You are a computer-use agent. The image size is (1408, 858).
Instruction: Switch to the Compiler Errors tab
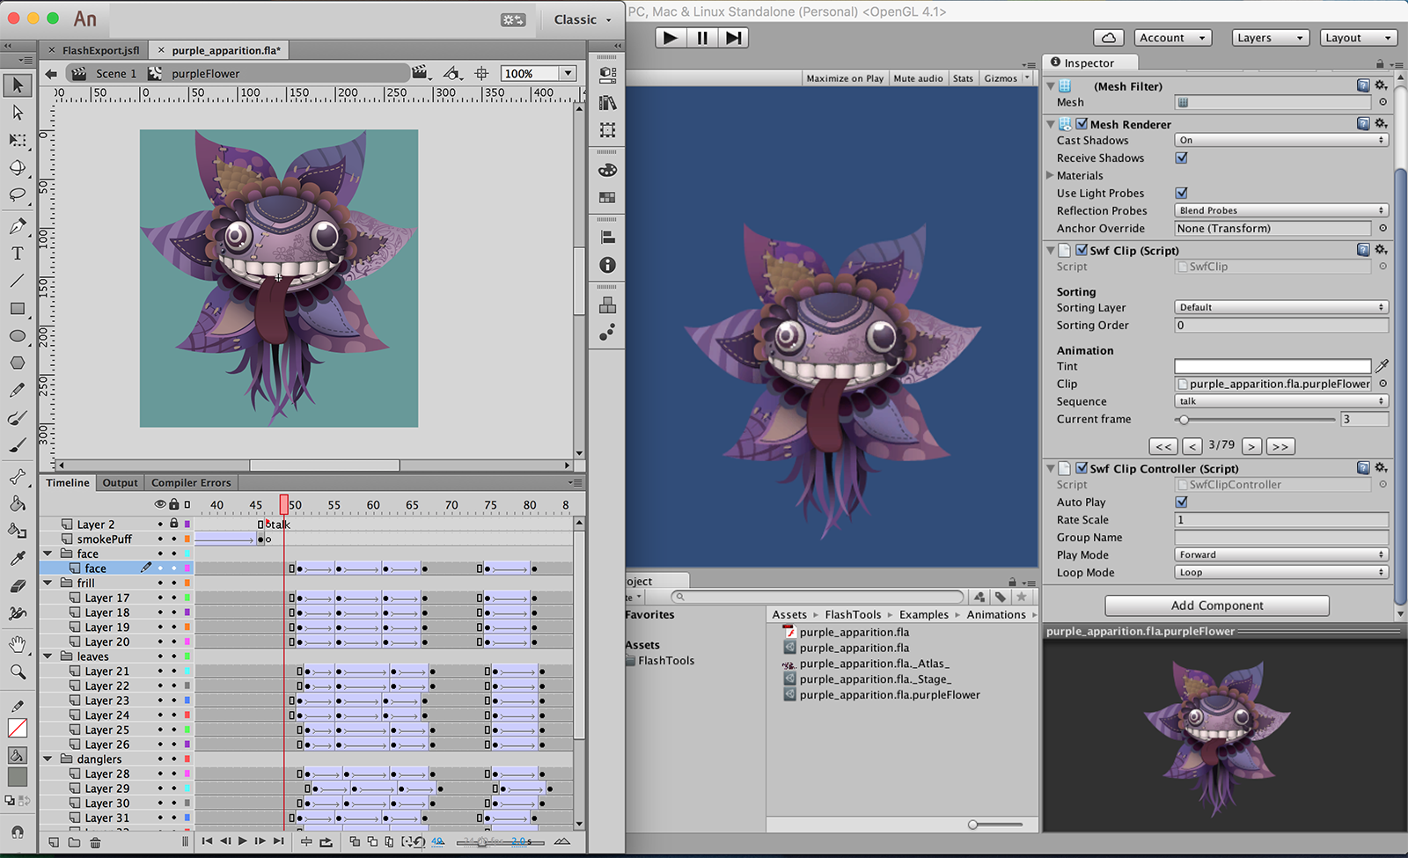coord(191,483)
